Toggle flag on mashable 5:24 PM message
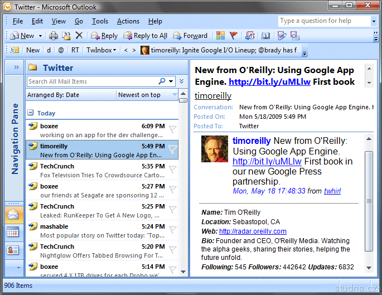 [x=172, y=229]
